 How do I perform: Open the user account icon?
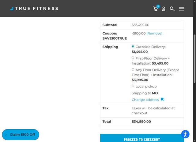tap(164, 9)
